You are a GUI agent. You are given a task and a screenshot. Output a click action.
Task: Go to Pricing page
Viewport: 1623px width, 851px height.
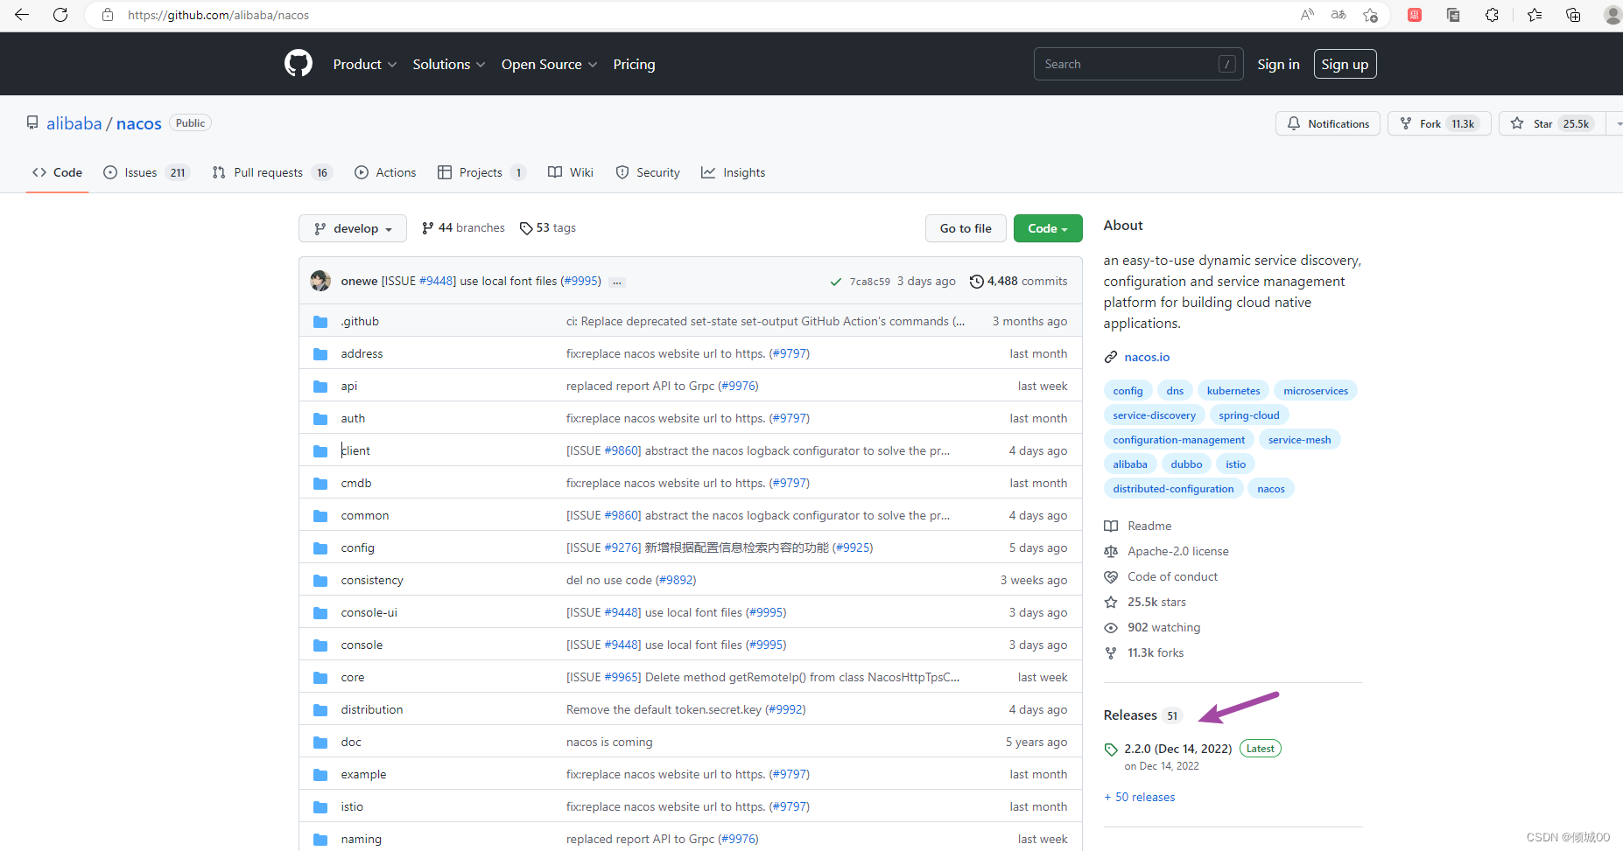[x=634, y=64]
